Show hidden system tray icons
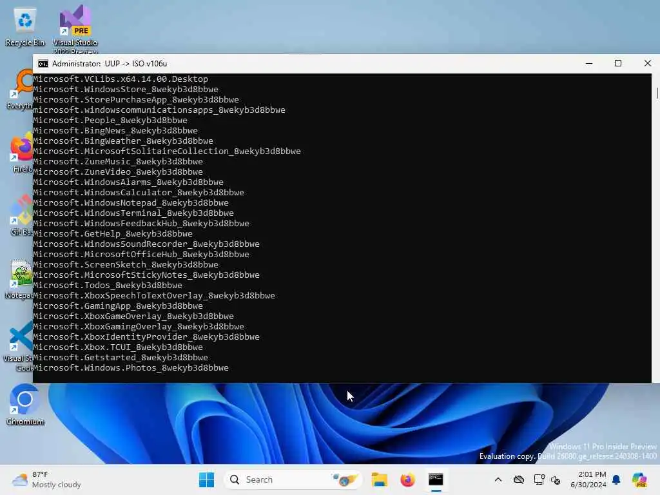660x495 pixels. 498,480
